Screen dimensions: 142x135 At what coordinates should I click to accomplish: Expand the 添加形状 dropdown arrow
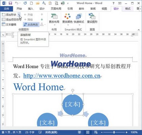19,15
